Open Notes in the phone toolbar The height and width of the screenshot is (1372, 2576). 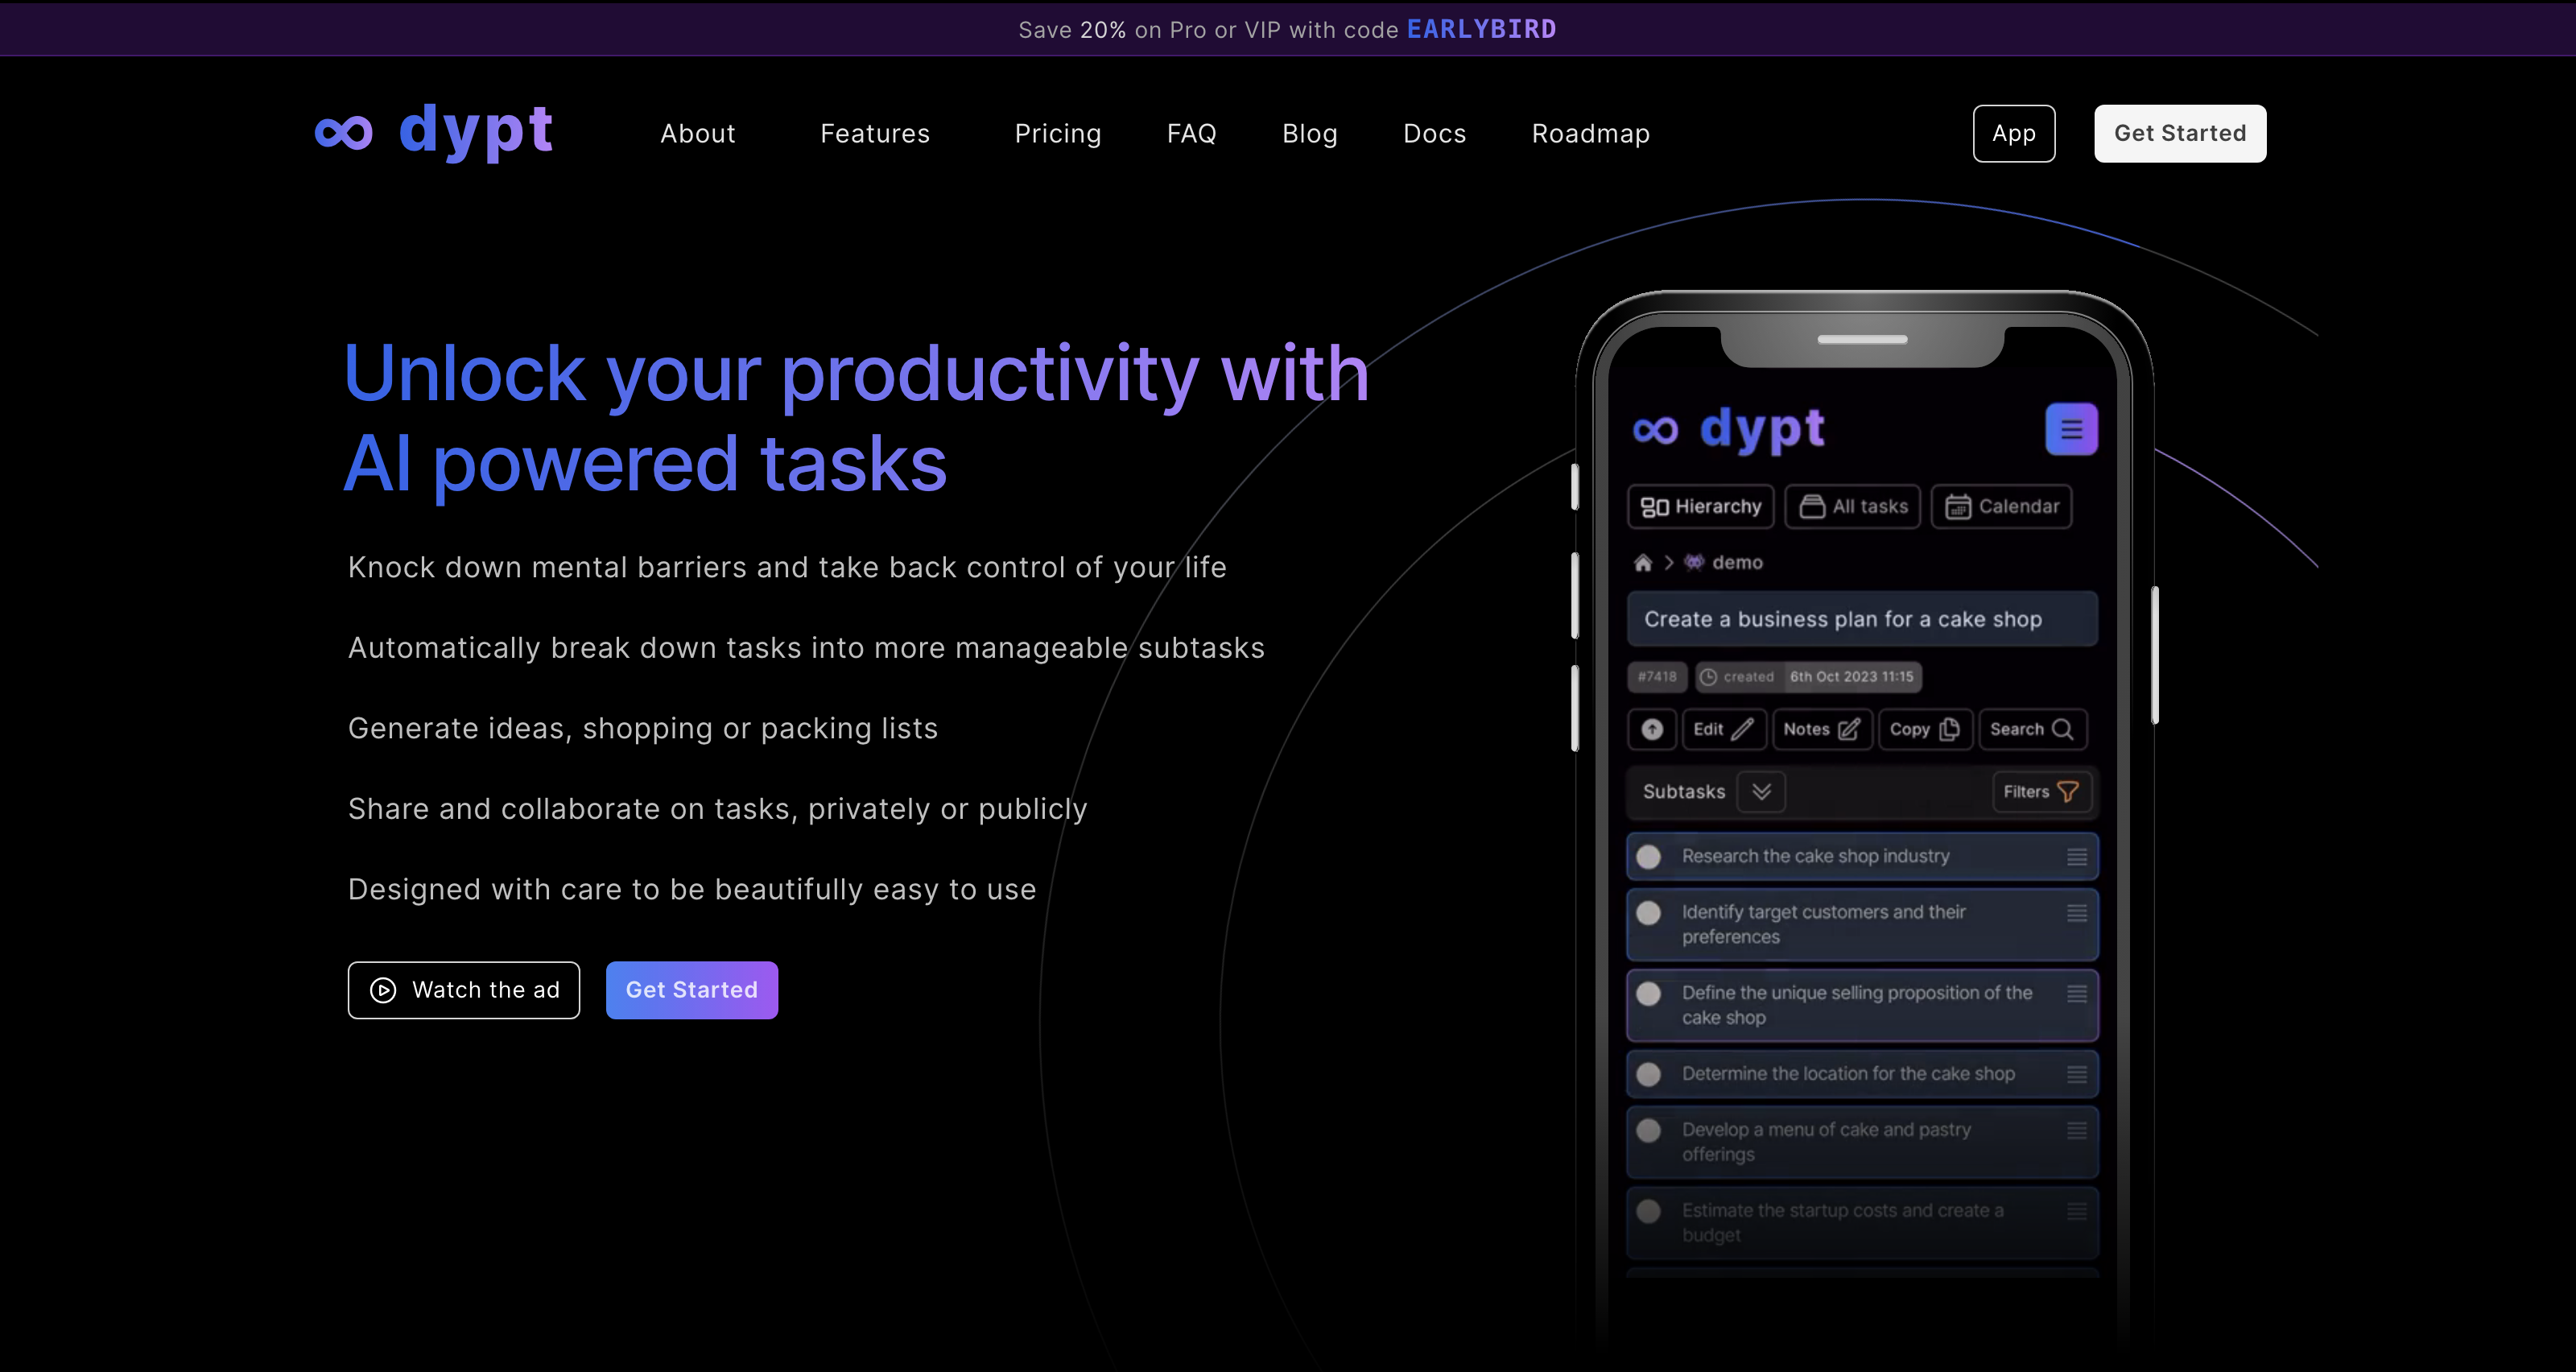(1822, 729)
